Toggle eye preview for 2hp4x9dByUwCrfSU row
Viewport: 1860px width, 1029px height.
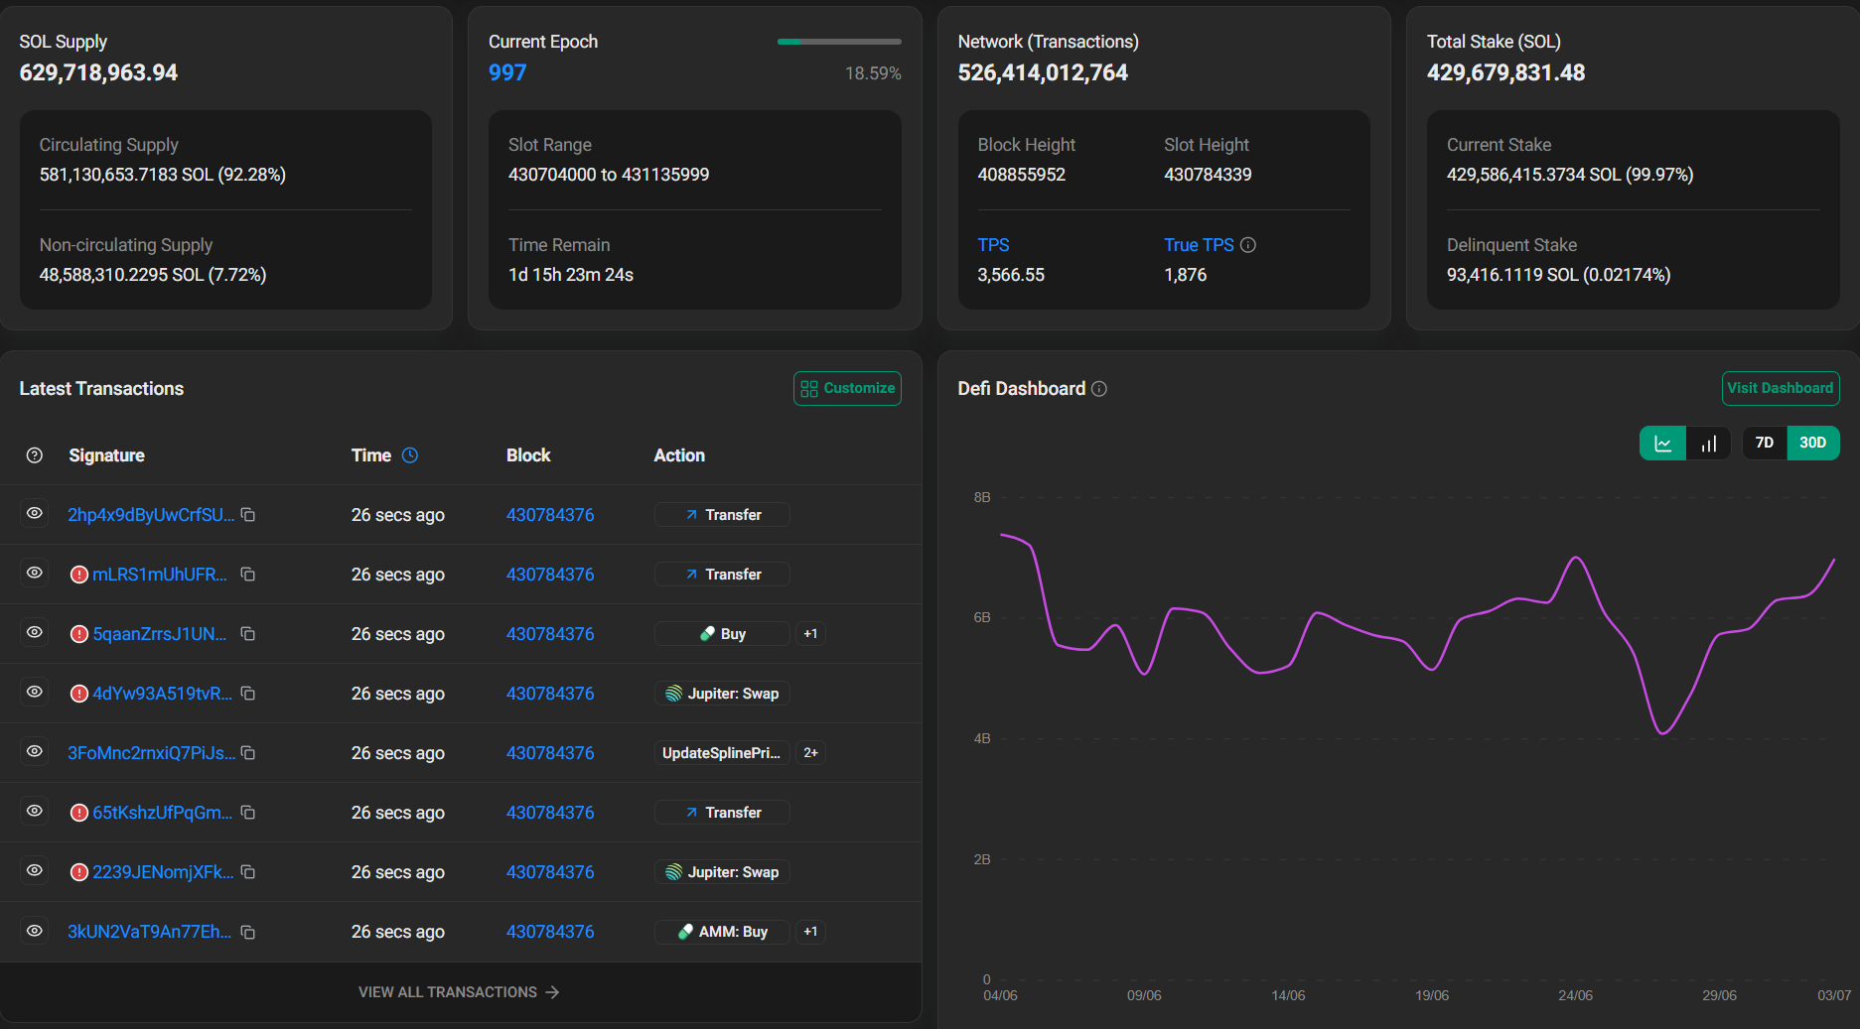tap(35, 514)
